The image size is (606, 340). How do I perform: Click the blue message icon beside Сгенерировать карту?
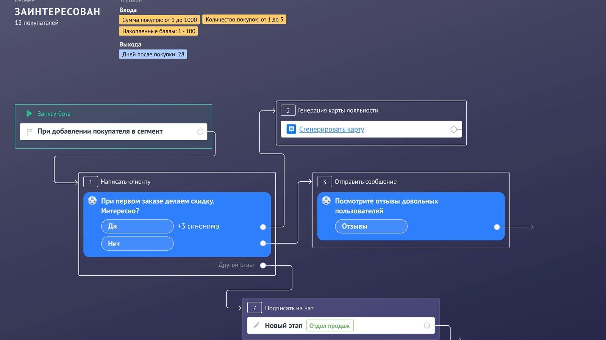[x=291, y=129]
